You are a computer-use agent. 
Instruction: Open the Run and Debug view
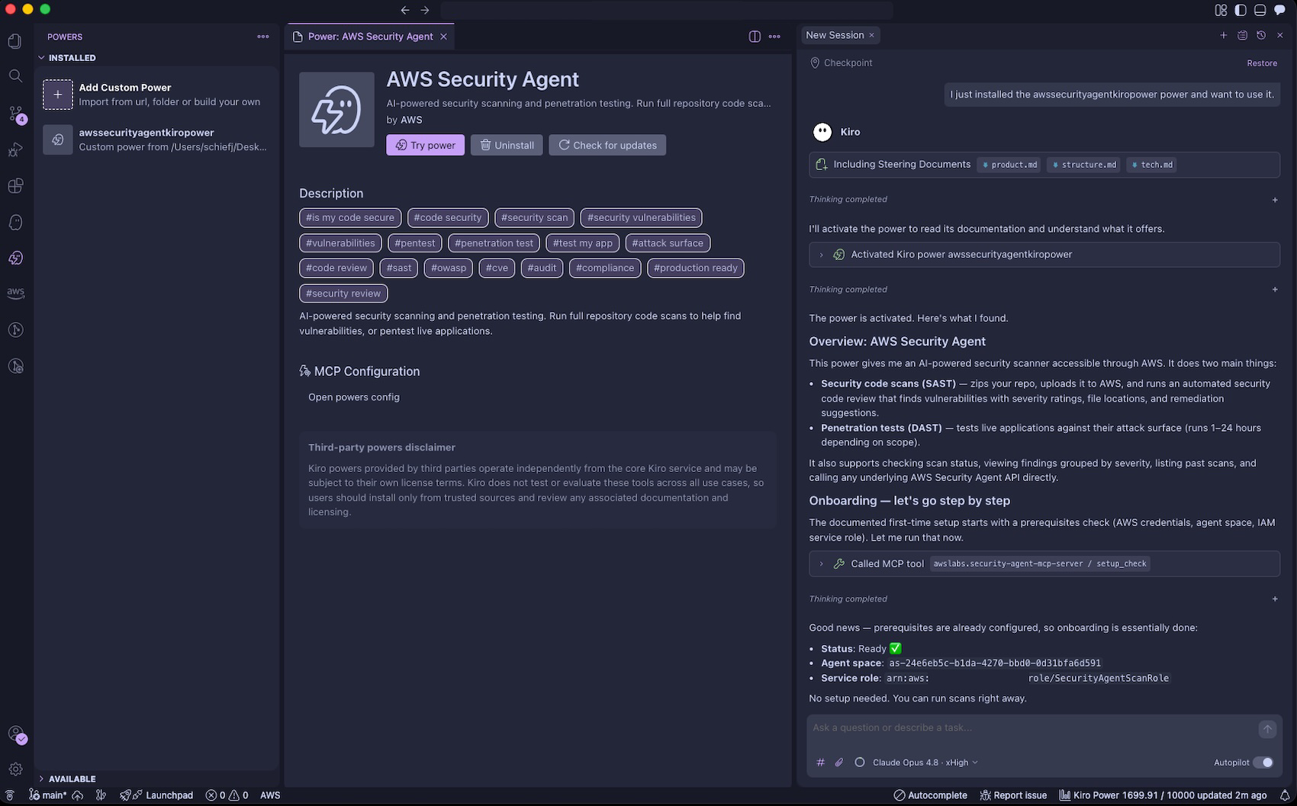point(15,149)
